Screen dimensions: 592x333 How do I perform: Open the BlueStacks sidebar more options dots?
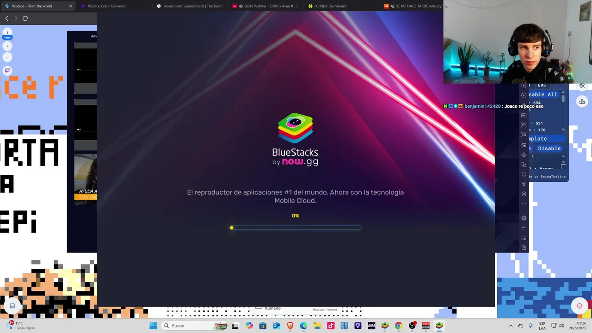click(524, 203)
